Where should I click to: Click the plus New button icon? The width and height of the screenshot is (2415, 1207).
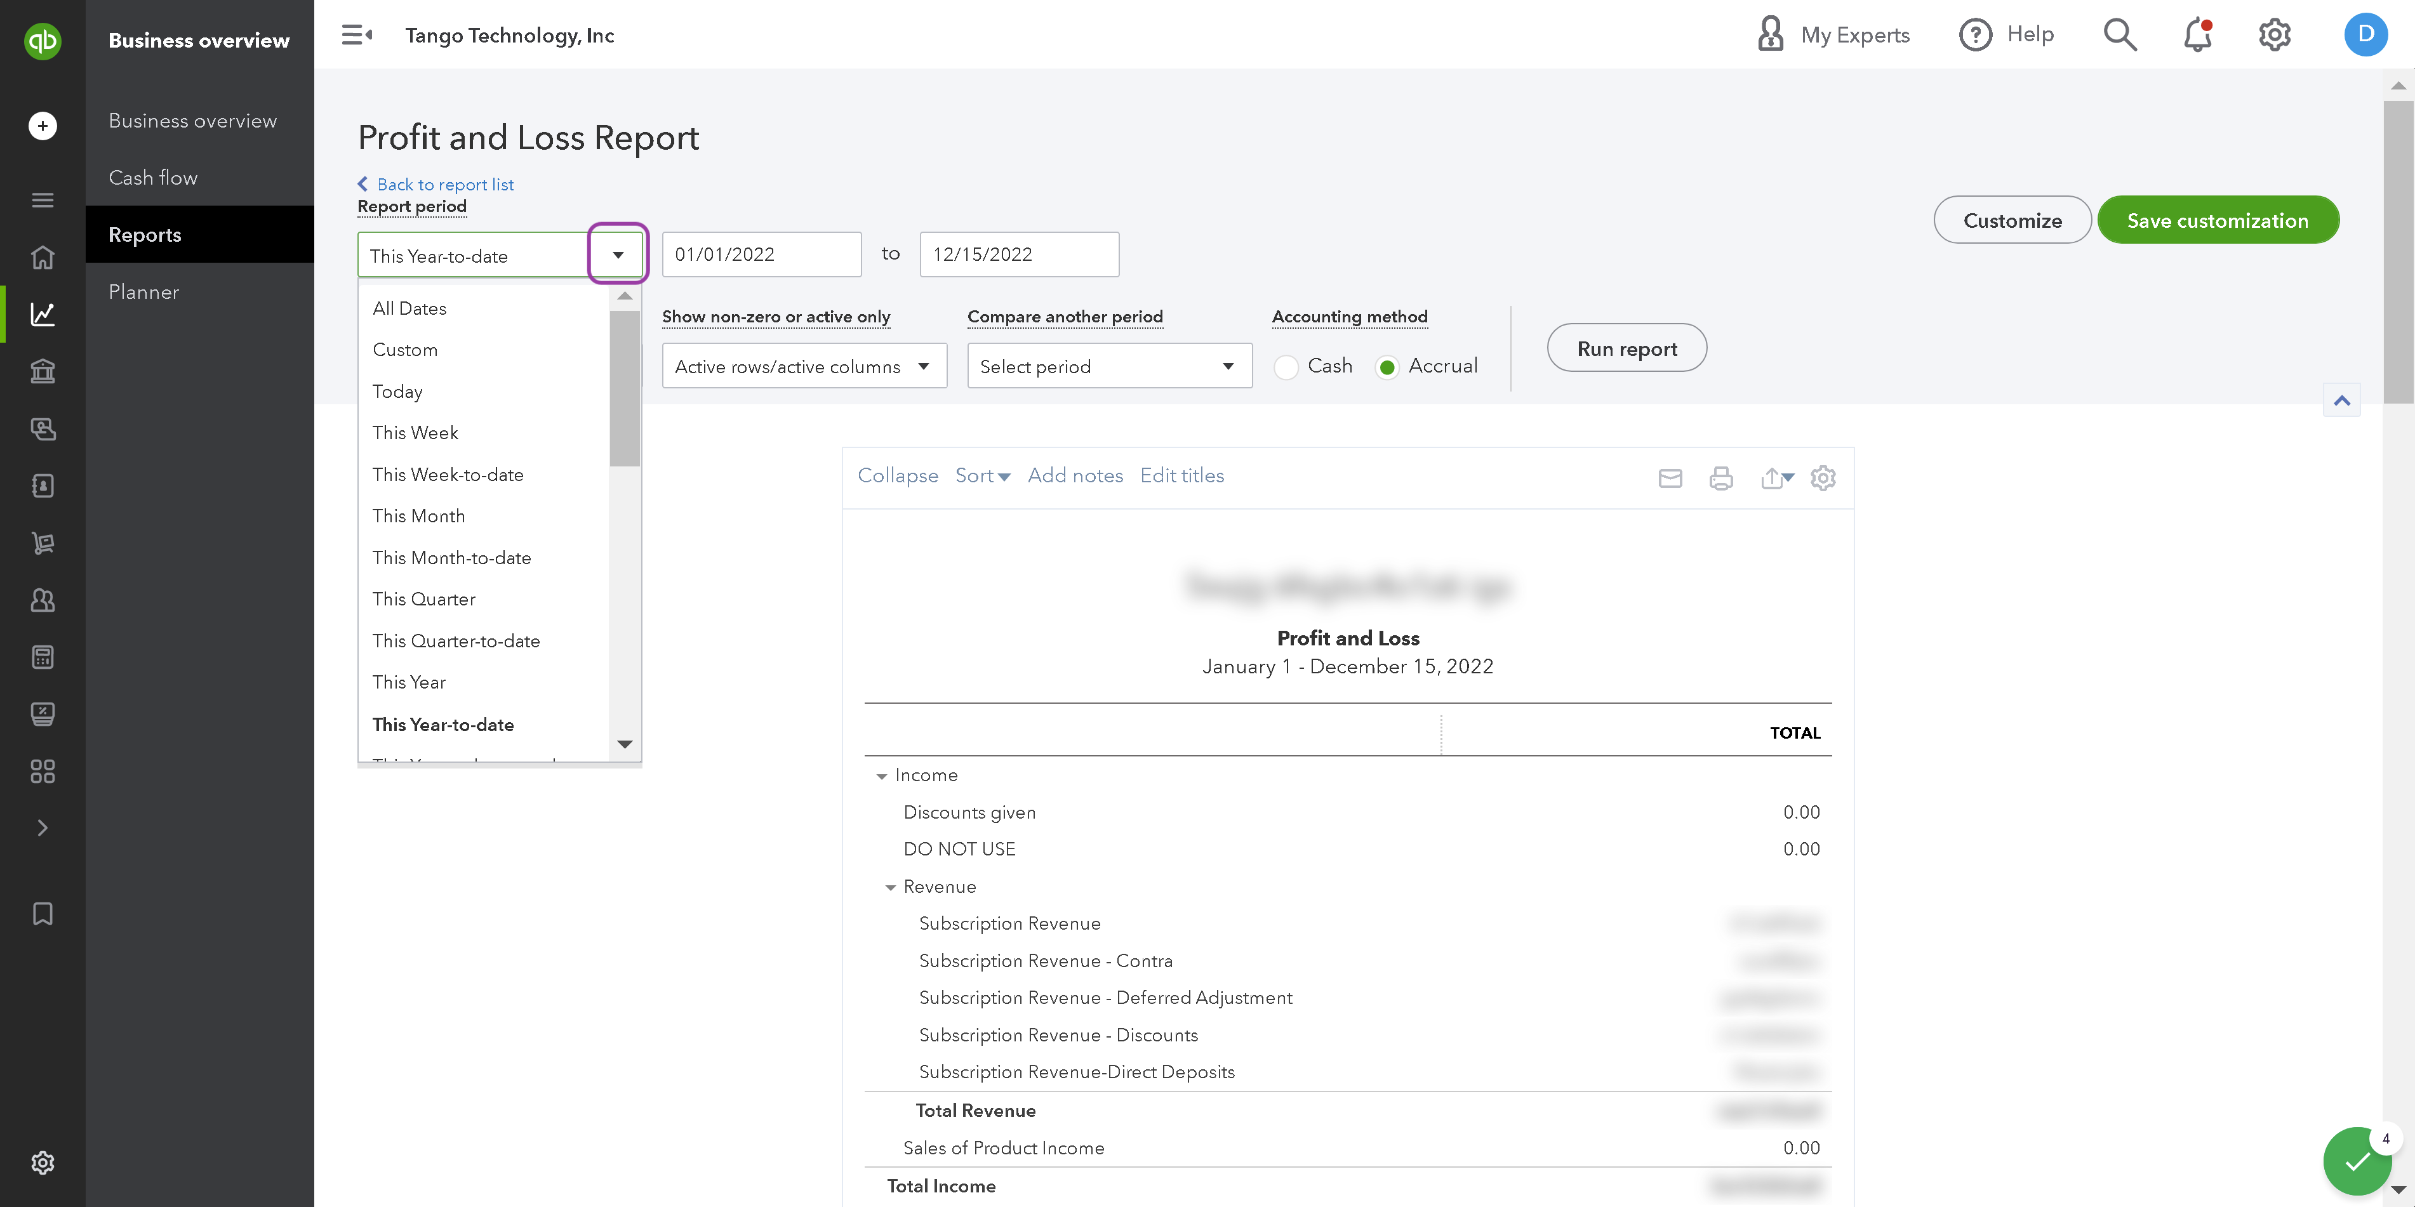(x=42, y=126)
